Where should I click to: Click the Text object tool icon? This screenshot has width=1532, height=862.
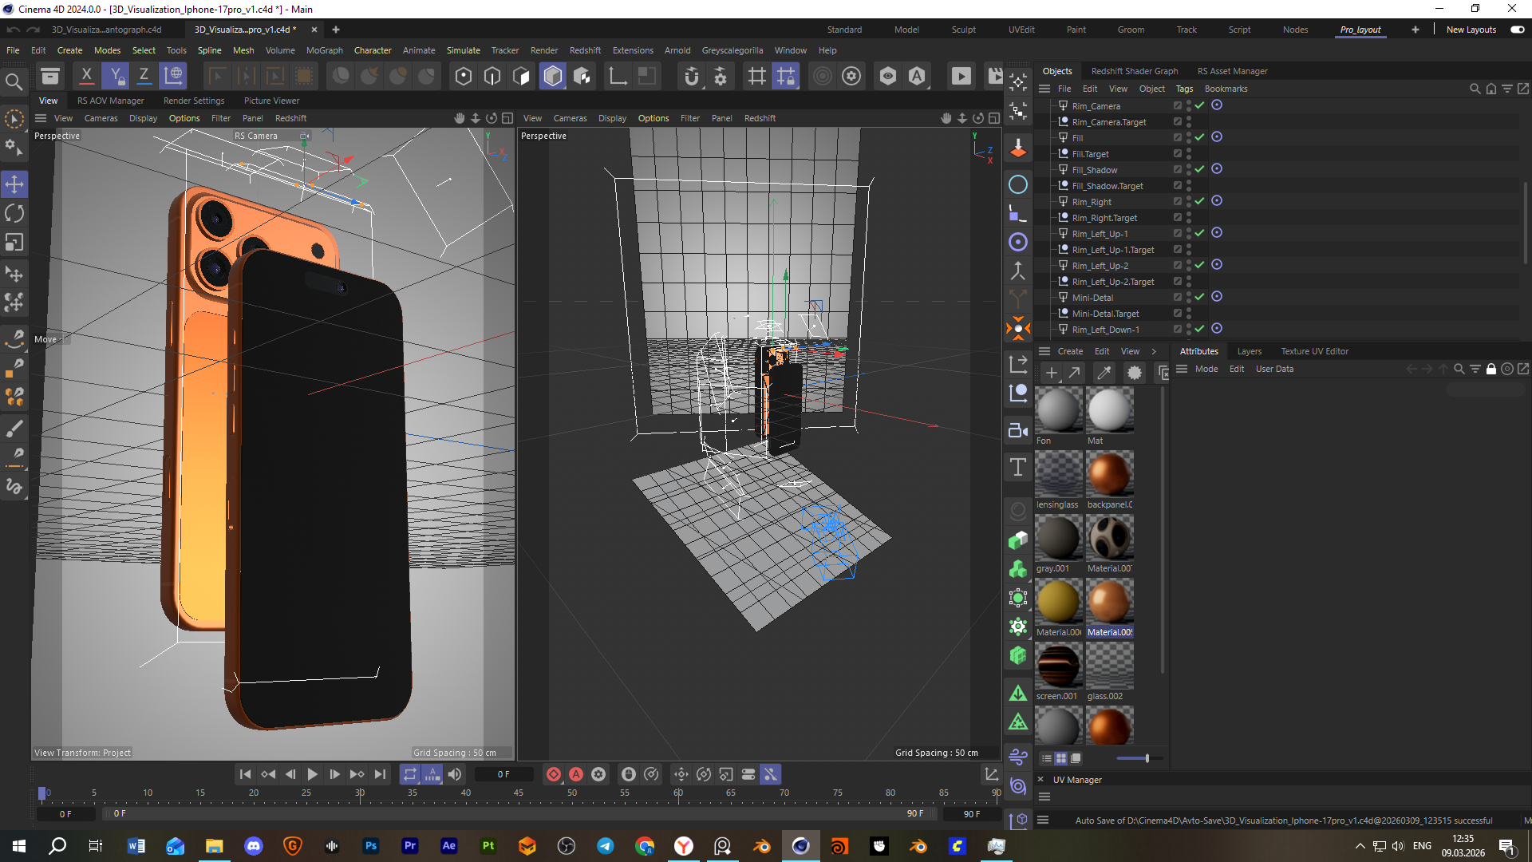pos(1018,467)
